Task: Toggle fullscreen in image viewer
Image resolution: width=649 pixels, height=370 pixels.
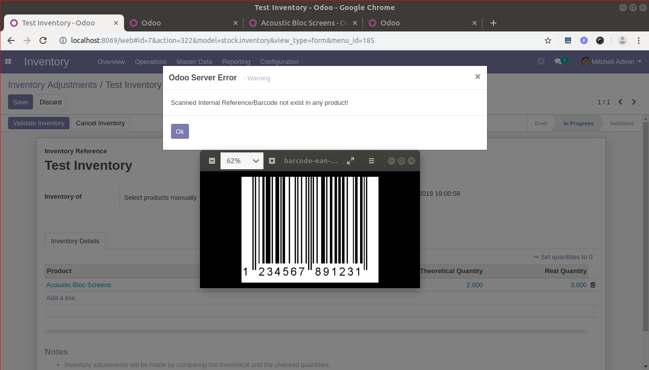Action: [350, 161]
